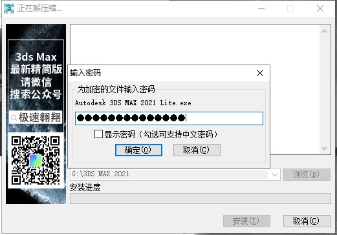This screenshot has height=235, width=337.
Task: Close the 输入密码 password dialog
Action: tap(260, 73)
